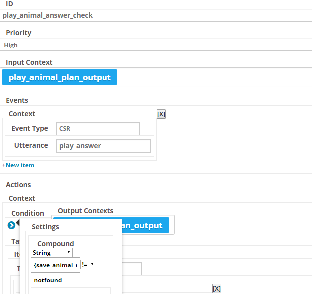Click the lower [X] remove button

217,289
